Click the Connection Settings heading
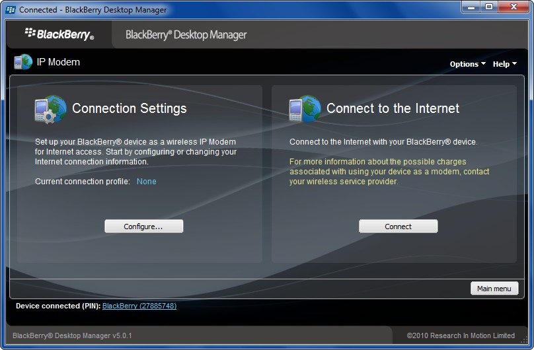 [x=130, y=108]
